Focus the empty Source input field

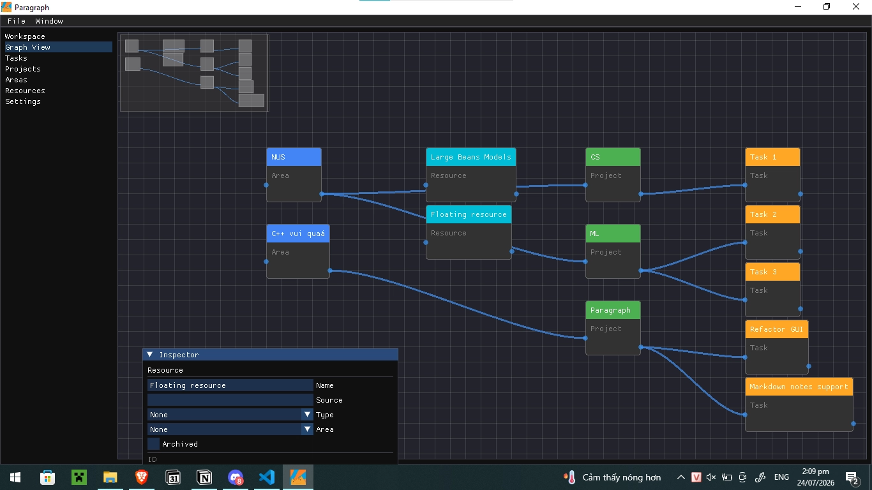click(230, 400)
